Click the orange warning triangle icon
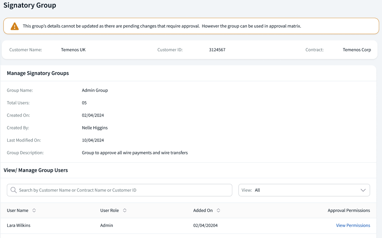Screen dimensions: 382x238 (x=14, y=26)
